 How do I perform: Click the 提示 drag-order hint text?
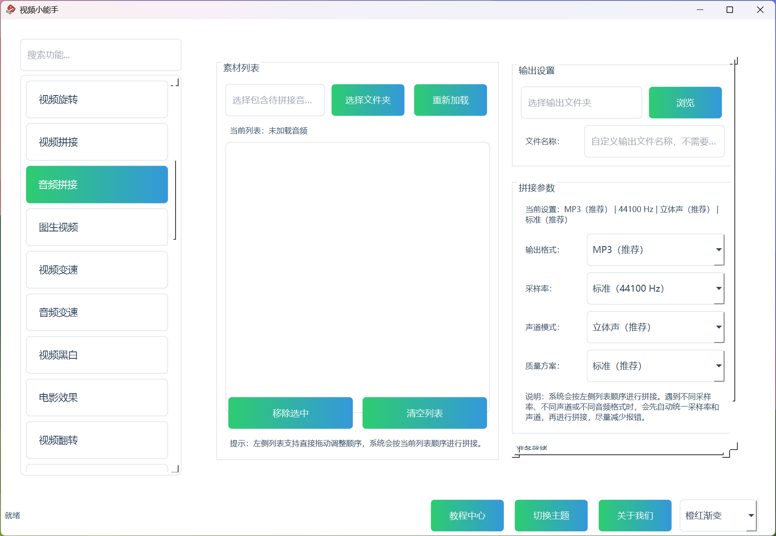point(357,444)
